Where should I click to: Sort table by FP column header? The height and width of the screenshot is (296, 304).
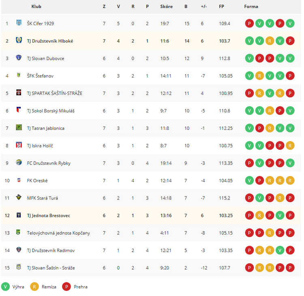pos(221,6)
